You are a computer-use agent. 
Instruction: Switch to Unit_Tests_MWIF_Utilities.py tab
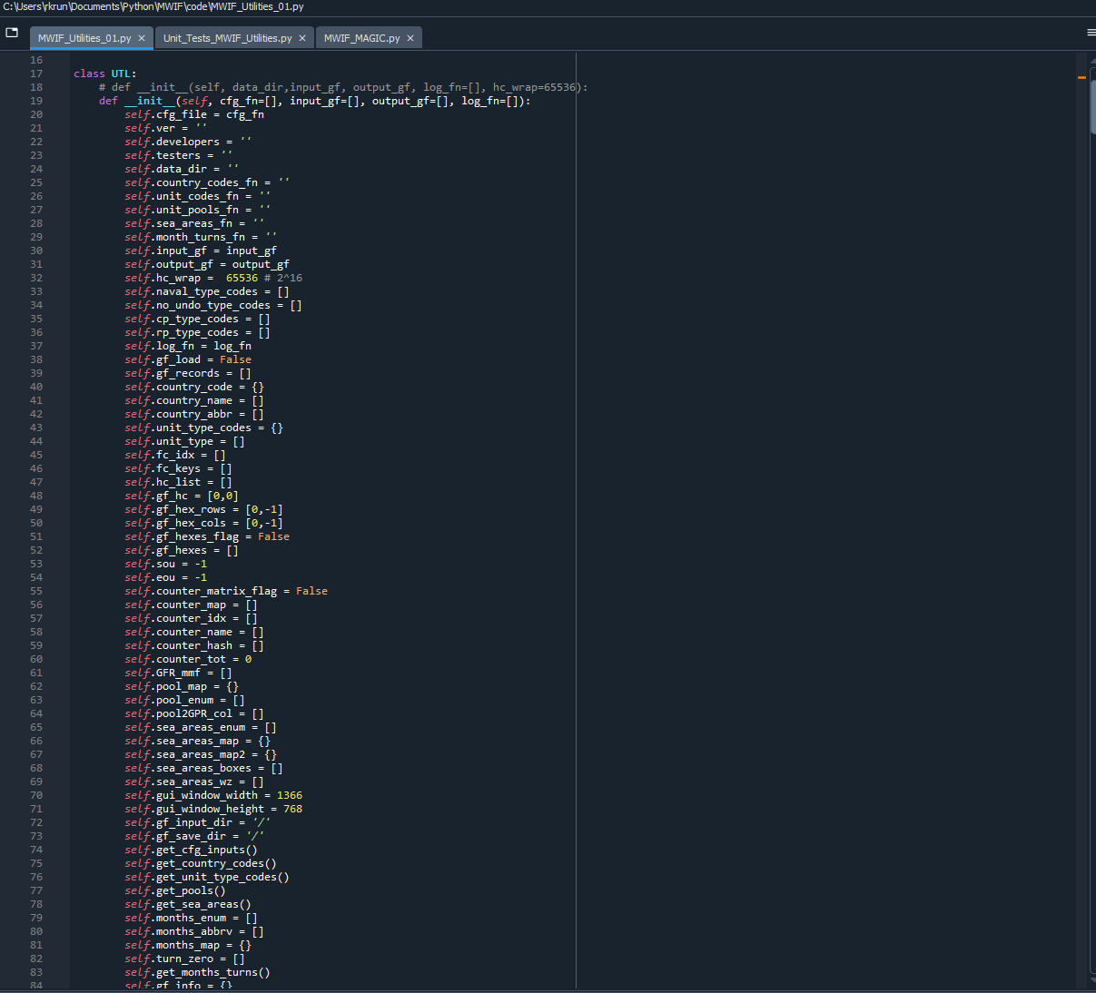point(227,38)
